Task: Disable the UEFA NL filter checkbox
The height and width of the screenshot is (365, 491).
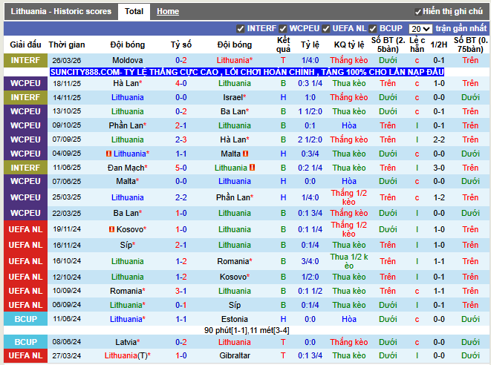Action: point(326,29)
